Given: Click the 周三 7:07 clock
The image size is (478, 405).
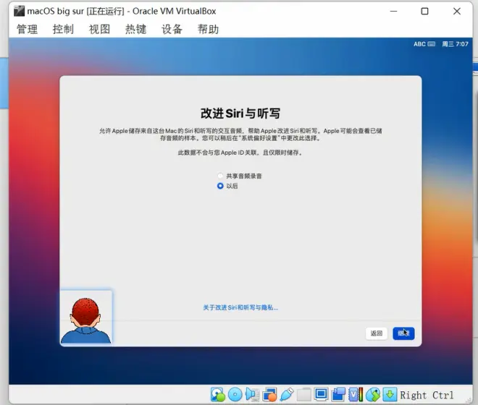Looking at the screenshot, I should [455, 44].
